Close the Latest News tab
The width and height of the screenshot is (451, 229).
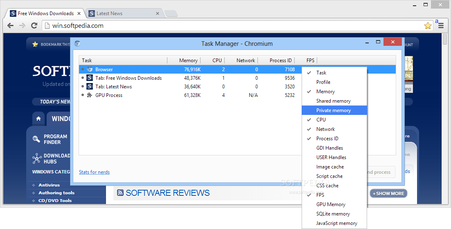click(157, 13)
